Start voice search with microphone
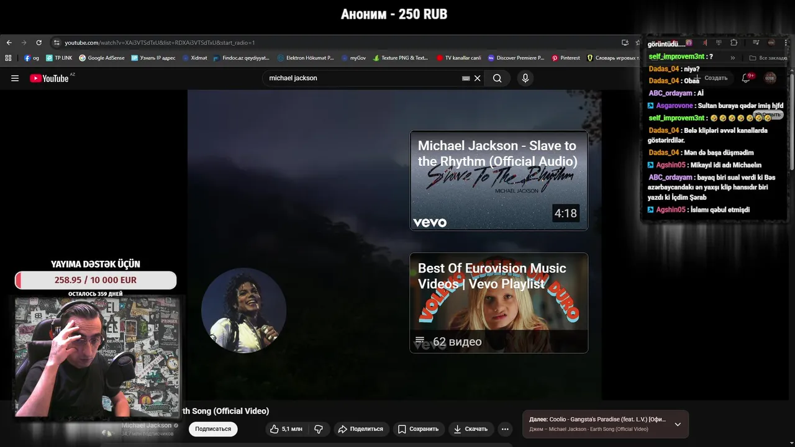 (x=525, y=78)
